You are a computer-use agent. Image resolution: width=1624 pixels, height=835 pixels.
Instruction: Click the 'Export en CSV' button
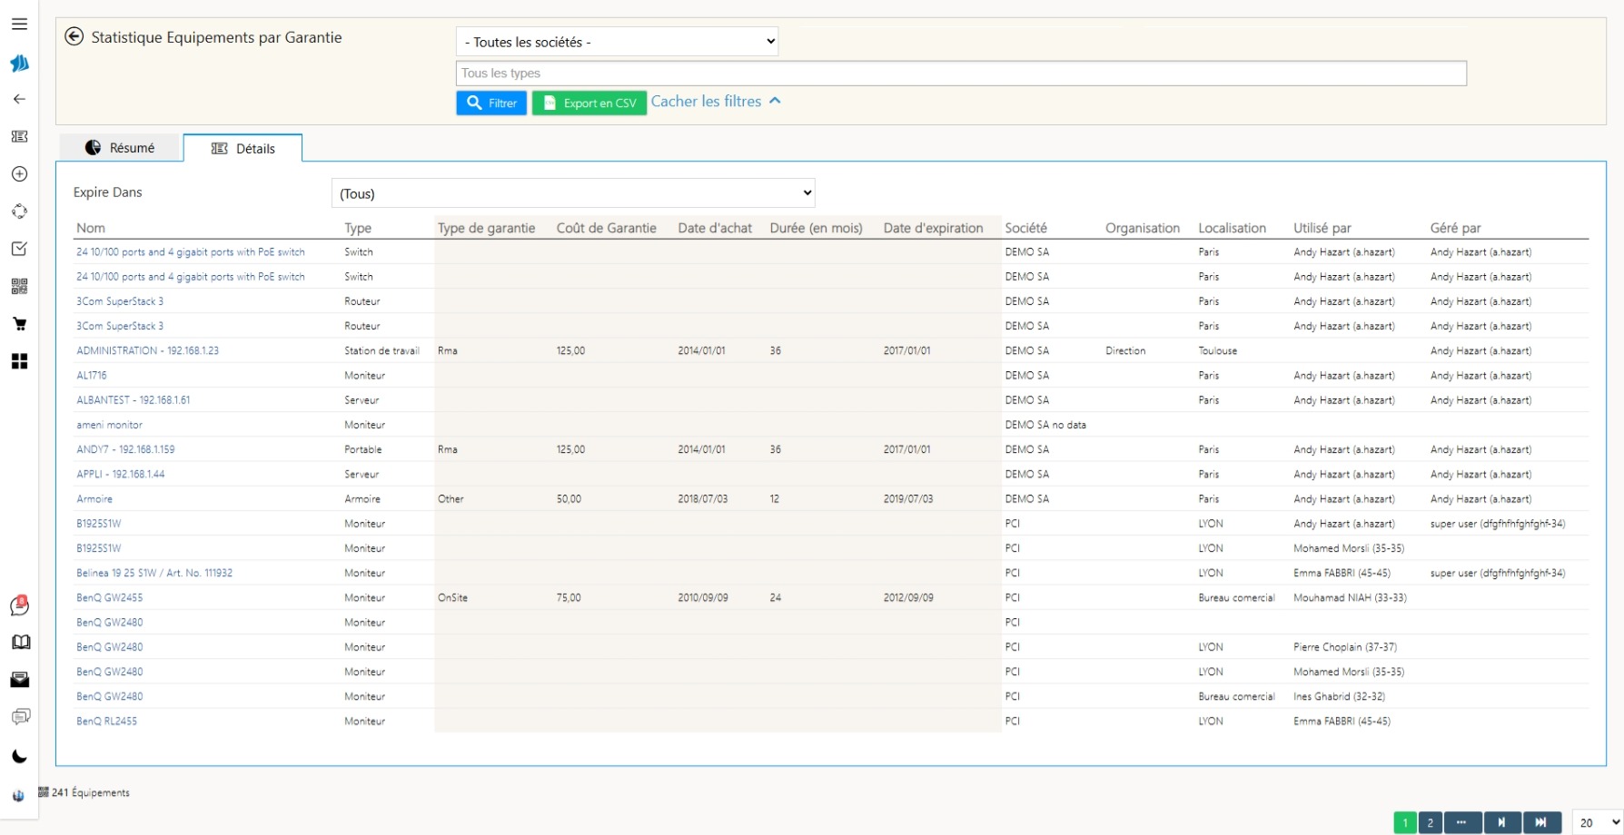589,103
